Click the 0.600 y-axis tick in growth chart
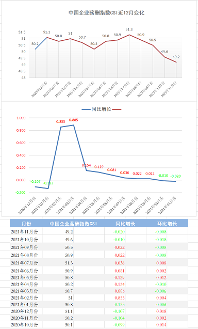Image resolution: width=198 pixels, height=329 pixels. 21,143
